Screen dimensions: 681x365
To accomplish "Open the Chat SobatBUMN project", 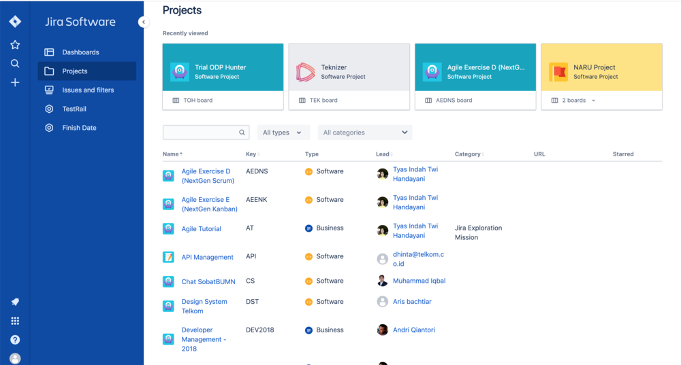I will pos(208,282).
